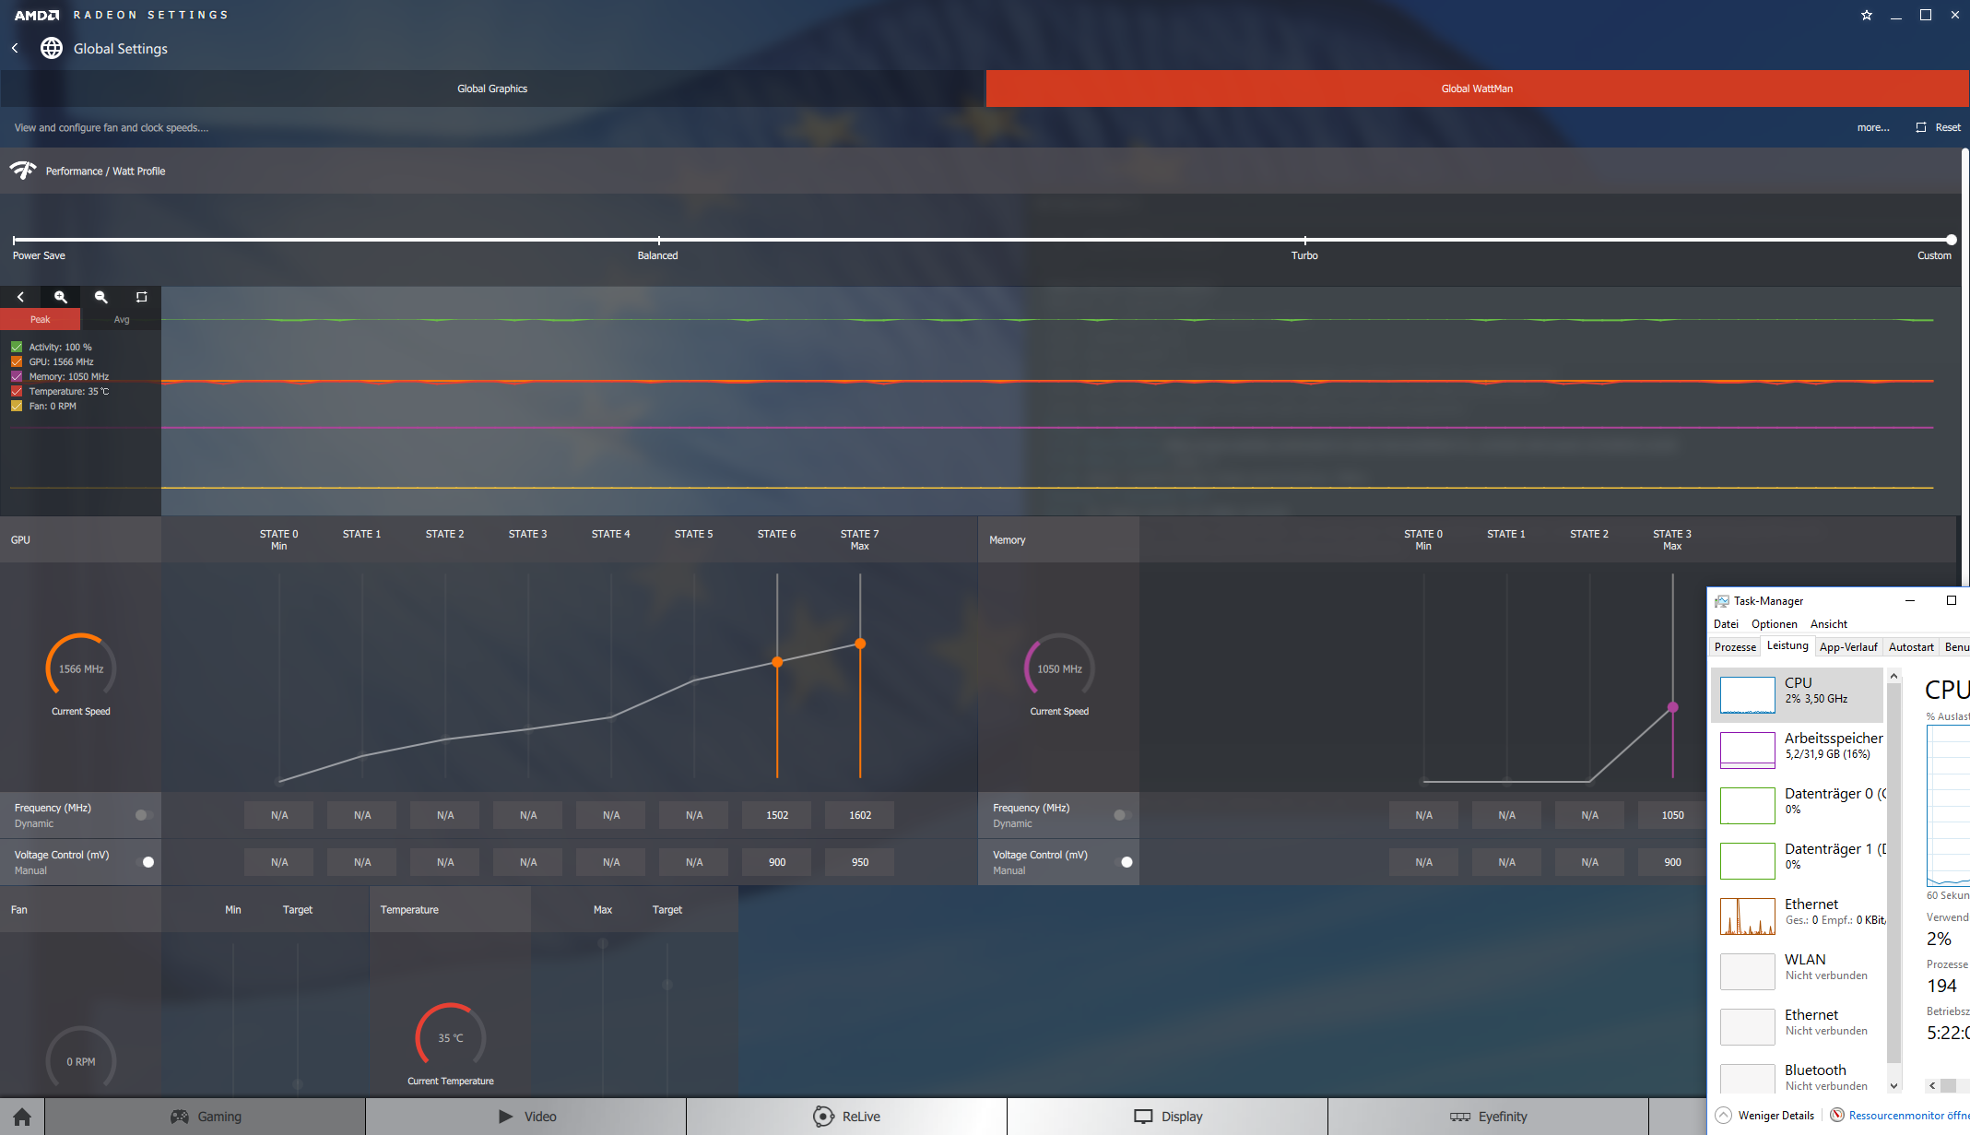This screenshot has height=1135, width=1970.
Task: Open the home icon in bottom bar
Action: [x=22, y=1117]
